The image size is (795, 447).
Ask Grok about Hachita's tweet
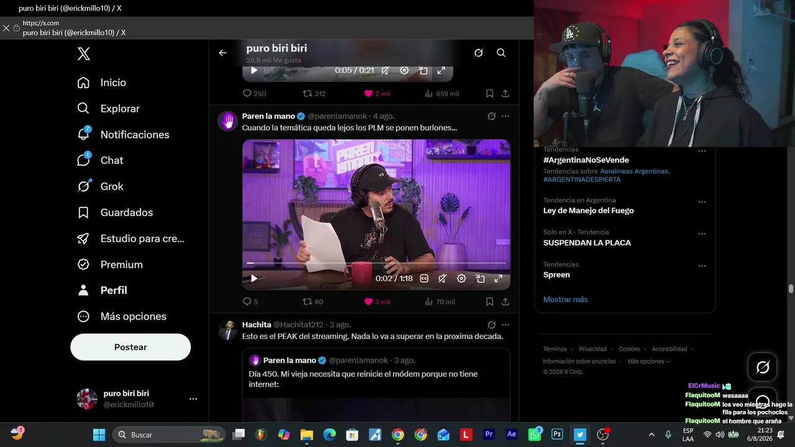click(x=491, y=325)
